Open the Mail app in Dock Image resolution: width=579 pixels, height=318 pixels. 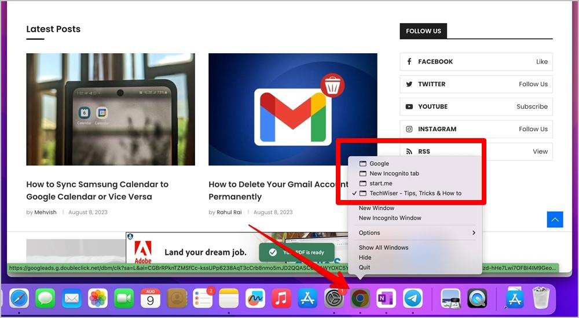(72, 298)
